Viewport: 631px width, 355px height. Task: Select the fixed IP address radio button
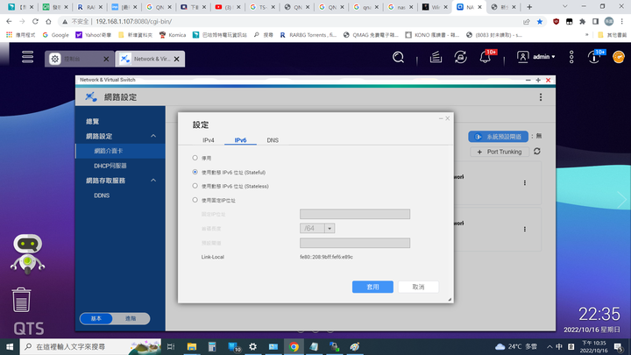(x=195, y=200)
